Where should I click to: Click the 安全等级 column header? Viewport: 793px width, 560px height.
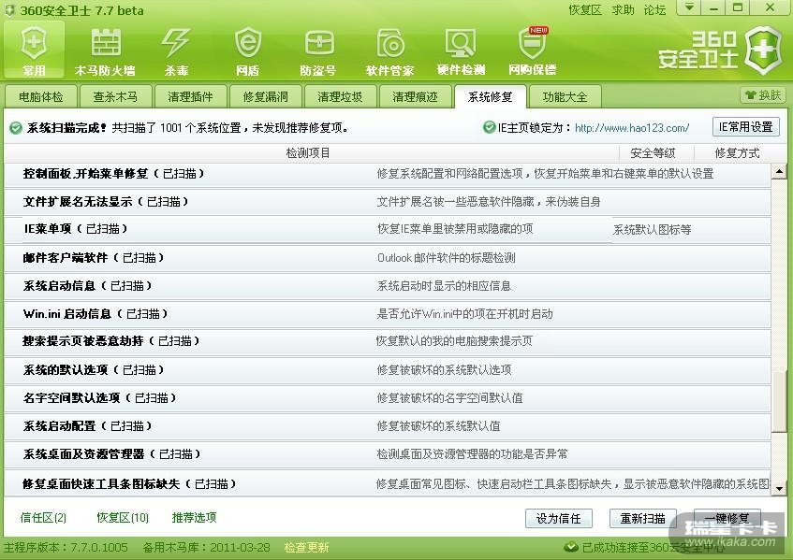tap(653, 153)
